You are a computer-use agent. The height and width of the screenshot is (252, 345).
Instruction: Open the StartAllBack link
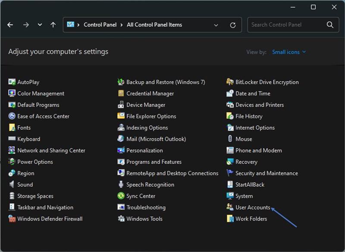coord(250,185)
